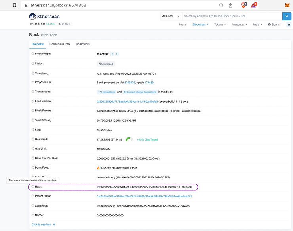Switch to Comments tab
Screen dimensions: 293x231
[x=83, y=44]
